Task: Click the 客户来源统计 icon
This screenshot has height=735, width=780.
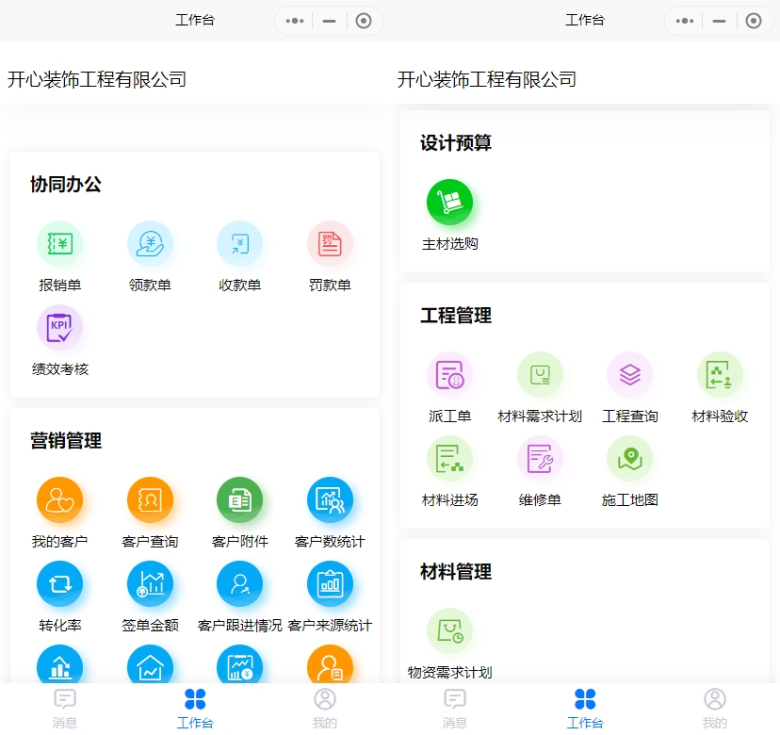Action: pyautogui.click(x=328, y=583)
